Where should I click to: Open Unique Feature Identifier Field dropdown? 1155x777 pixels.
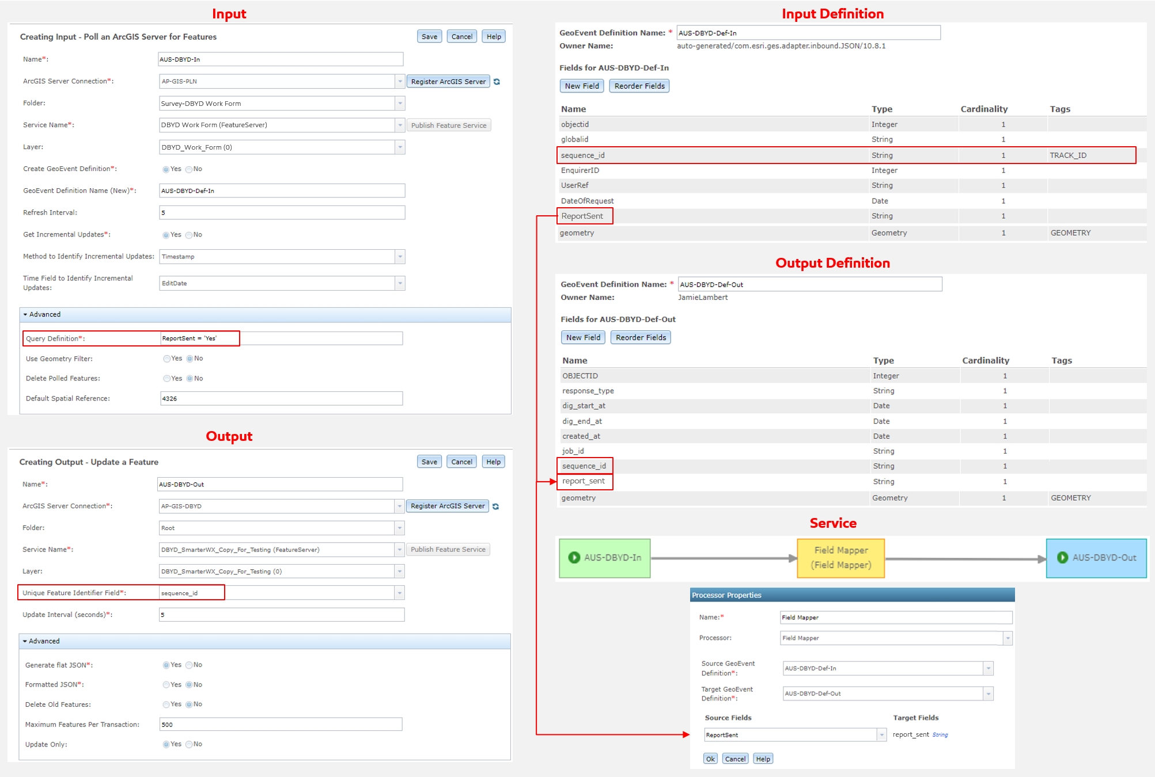(399, 593)
